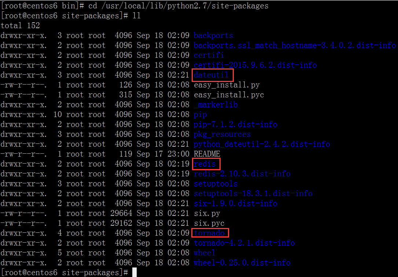The height and width of the screenshot is (277, 398).
Task: Select the 'easy_install.py' file name
Action: tap(226, 85)
